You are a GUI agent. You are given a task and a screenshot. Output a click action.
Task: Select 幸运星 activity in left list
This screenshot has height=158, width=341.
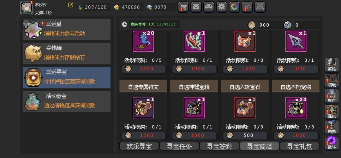(67, 30)
